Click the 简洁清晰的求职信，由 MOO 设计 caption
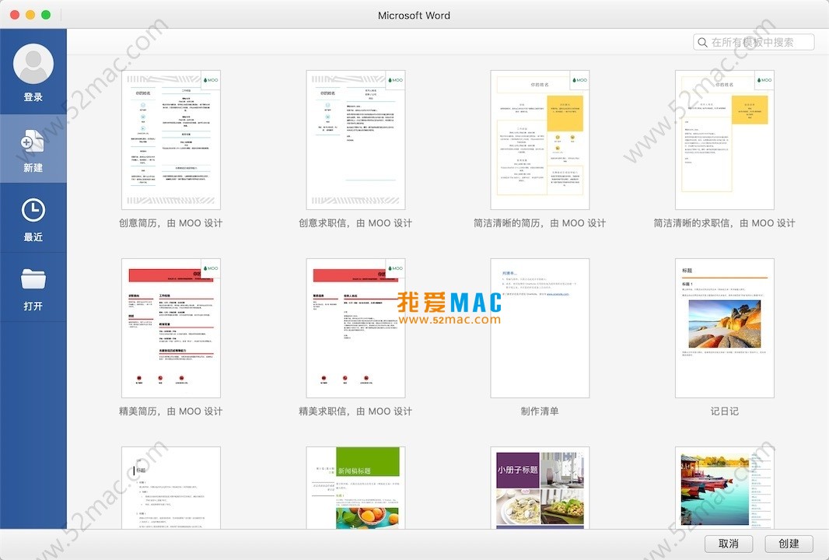Viewport: 829px width, 560px height. click(x=724, y=223)
